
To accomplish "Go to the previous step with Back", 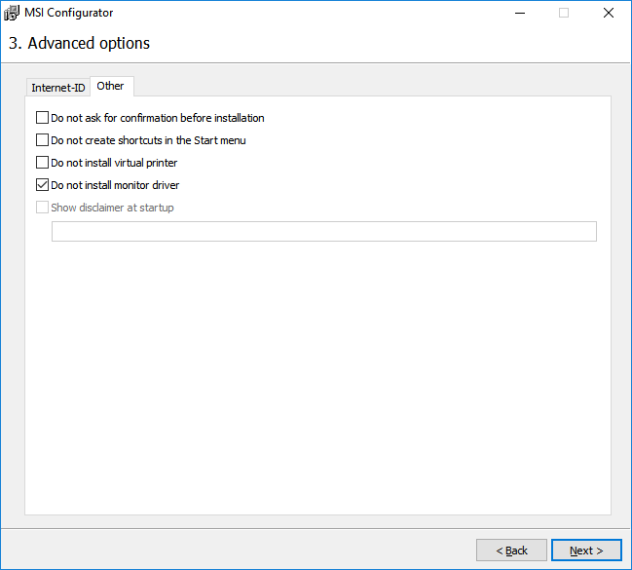I will click(x=511, y=551).
